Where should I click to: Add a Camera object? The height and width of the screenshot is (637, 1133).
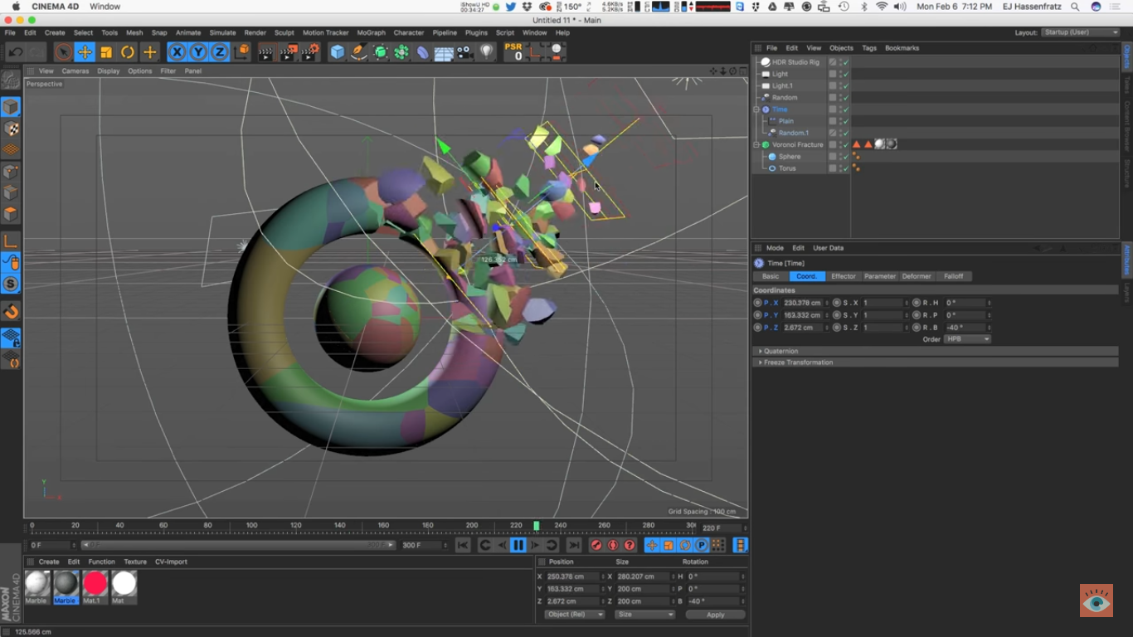click(x=464, y=52)
